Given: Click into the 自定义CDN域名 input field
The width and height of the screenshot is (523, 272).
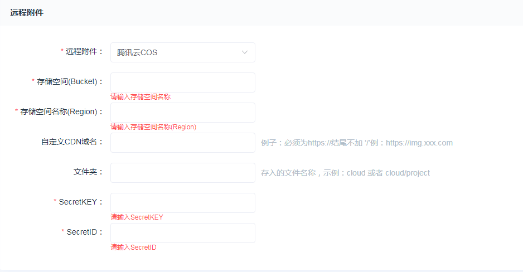Looking at the screenshot, I should 183,143.
